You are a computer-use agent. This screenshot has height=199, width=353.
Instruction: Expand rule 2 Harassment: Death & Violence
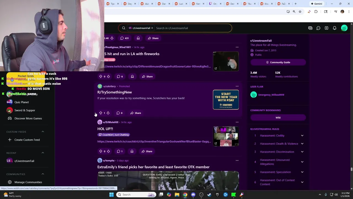[302, 144]
